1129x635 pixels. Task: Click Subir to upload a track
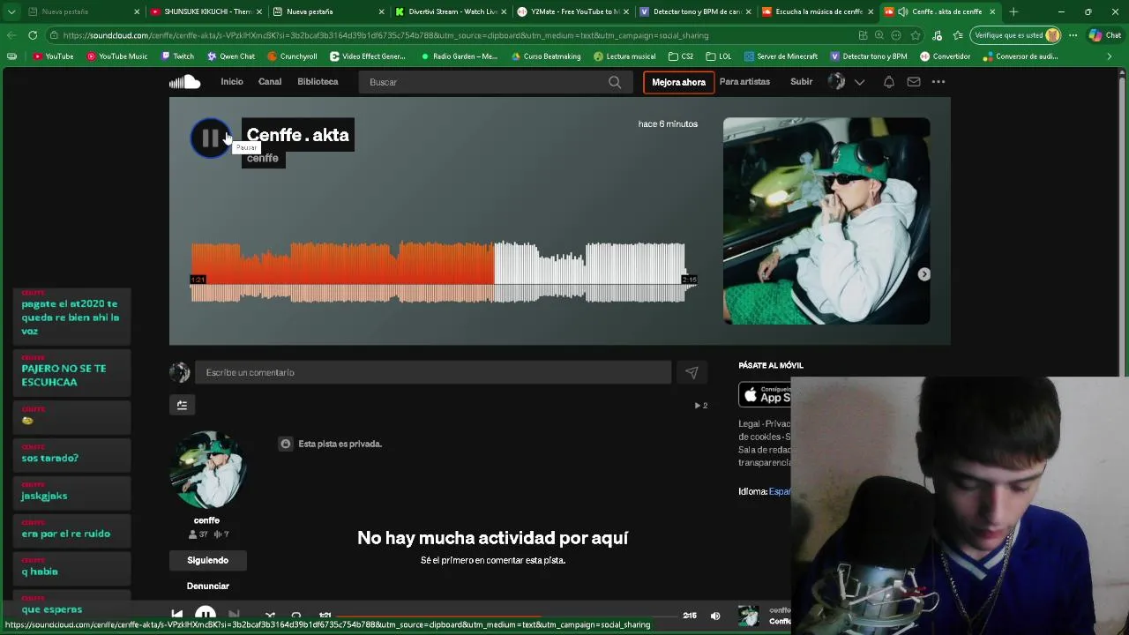(802, 81)
